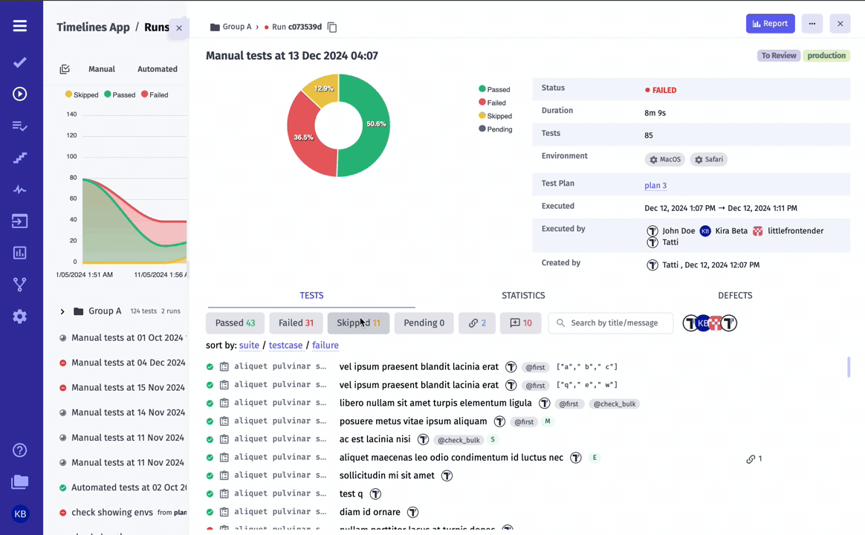Open the Steps staircase sidebar icon

tap(20, 158)
